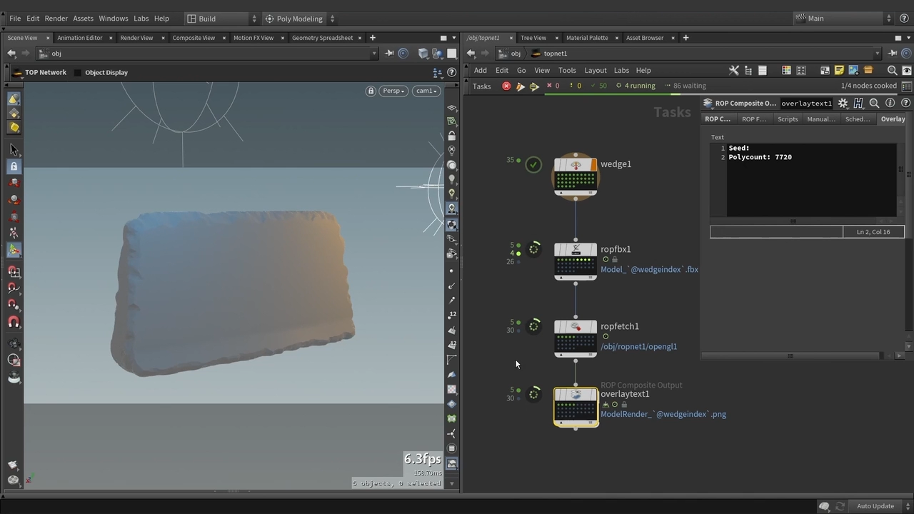Toggle the secure selection lock tool in left toolbar
This screenshot has width=914, height=514.
pyautogui.click(x=14, y=166)
